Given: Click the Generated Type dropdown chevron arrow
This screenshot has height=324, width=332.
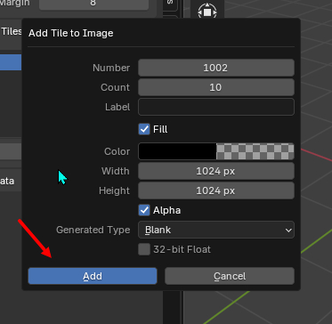Looking at the screenshot, I should (288, 230).
